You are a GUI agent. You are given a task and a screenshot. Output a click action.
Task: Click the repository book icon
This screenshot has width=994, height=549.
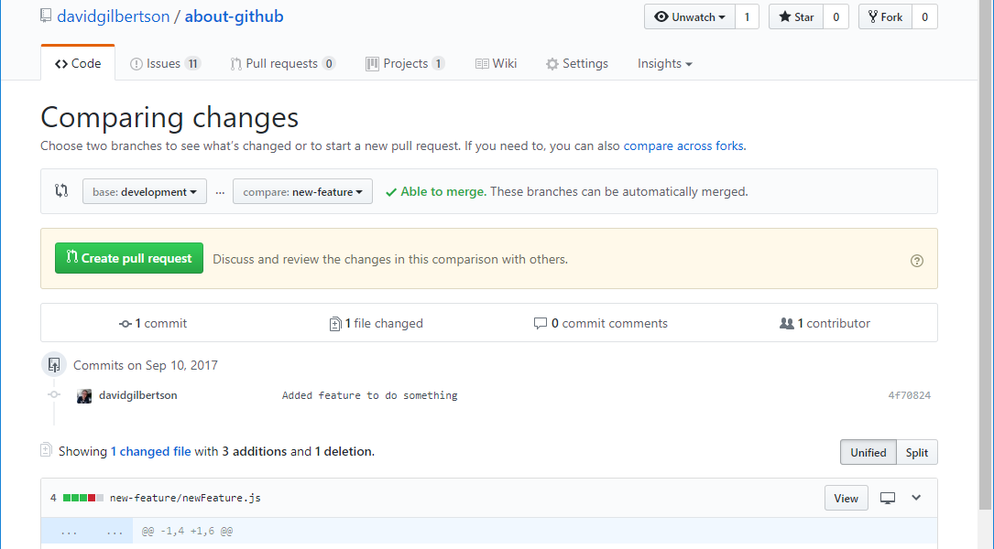[x=46, y=16]
